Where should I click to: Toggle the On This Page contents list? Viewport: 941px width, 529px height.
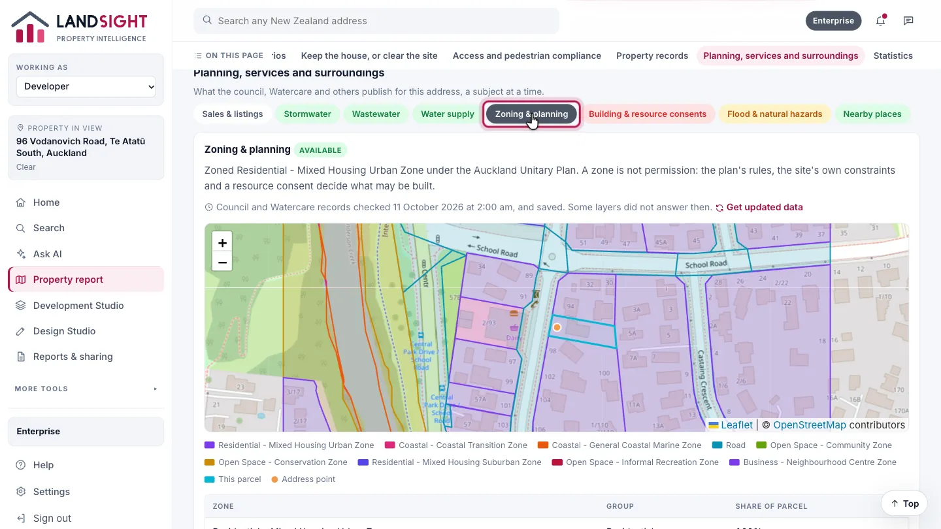pos(229,56)
